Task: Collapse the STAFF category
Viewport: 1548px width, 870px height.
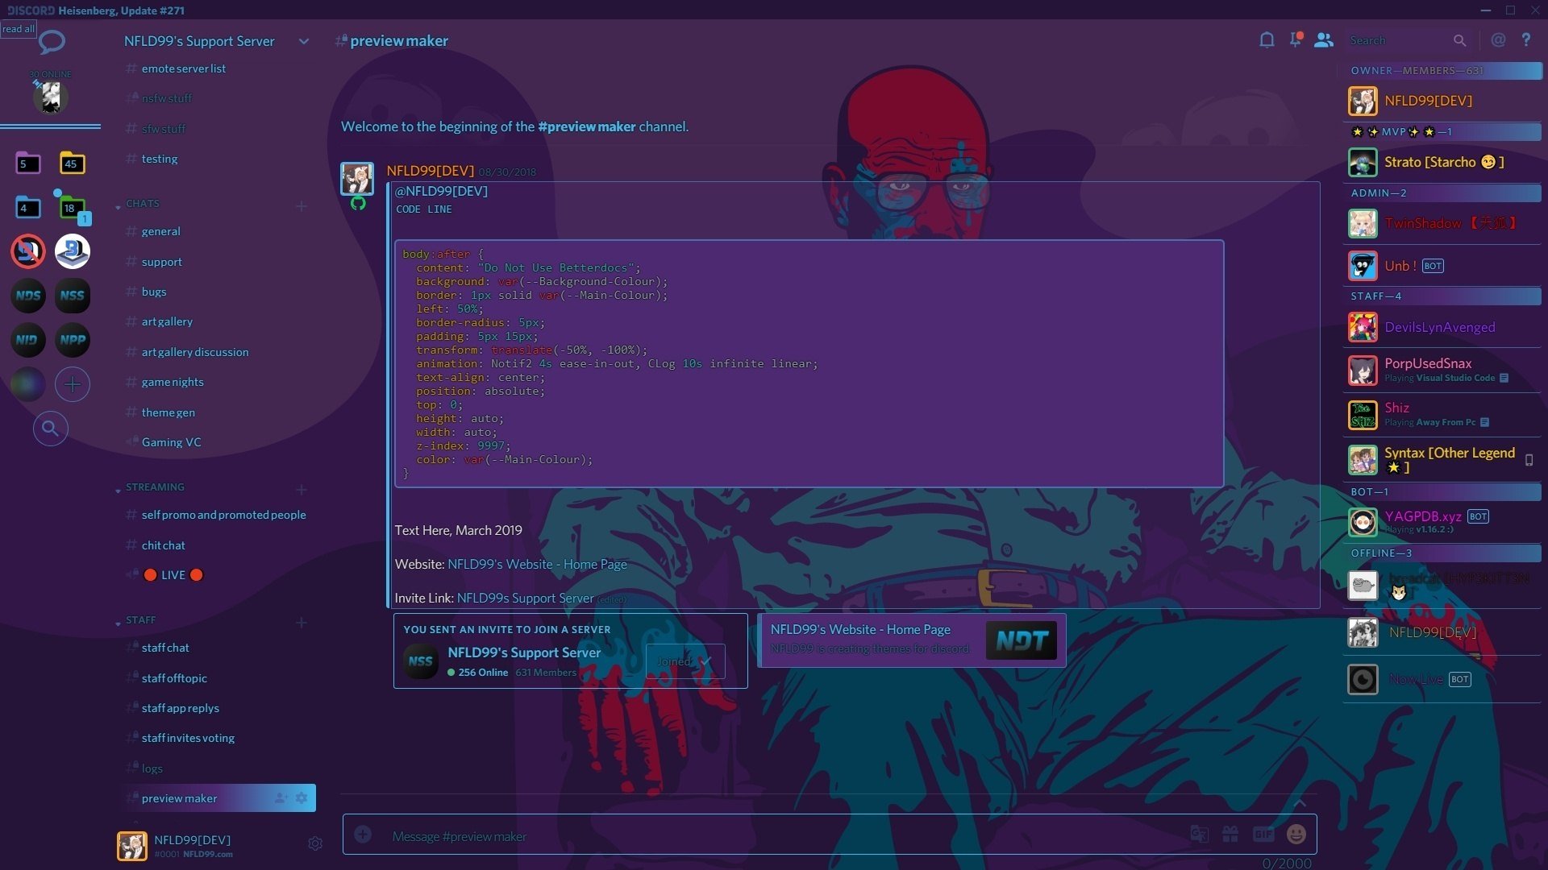Action: (x=141, y=620)
